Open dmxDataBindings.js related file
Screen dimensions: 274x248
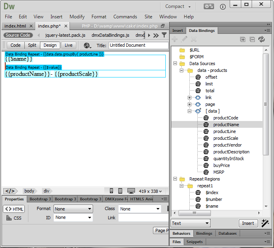coord(110,35)
